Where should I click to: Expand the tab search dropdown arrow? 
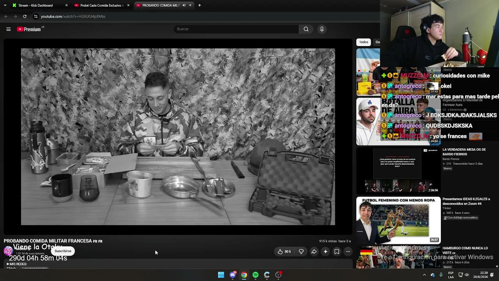click(x=5, y=5)
